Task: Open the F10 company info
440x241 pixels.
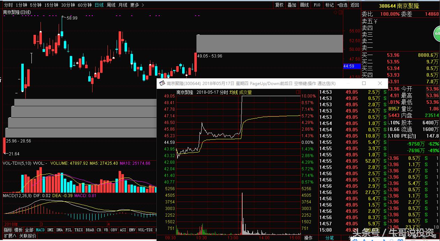Action: 317,5
